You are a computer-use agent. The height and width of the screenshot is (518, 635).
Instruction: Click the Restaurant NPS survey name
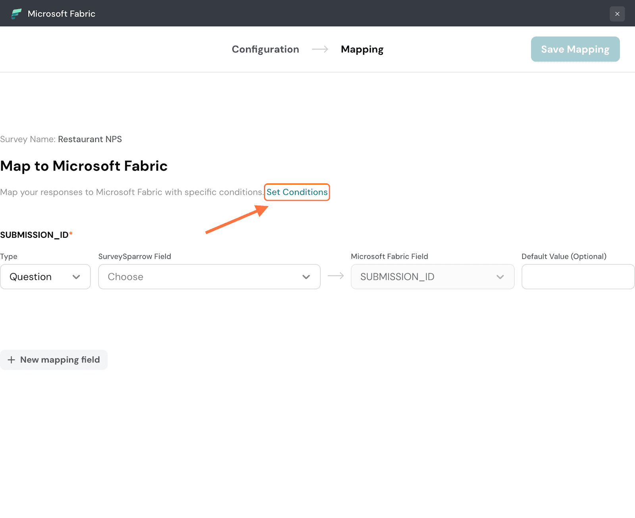tap(90, 139)
